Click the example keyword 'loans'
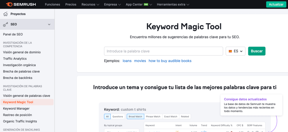The image size is (288, 132). (127, 61)
